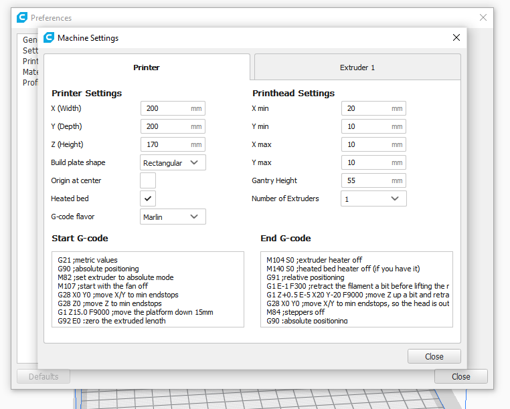Image resolution: width=510 pixels, height=409 pixels.
Task: Click inside the Start G-code text area
Action: pos(147,289)
